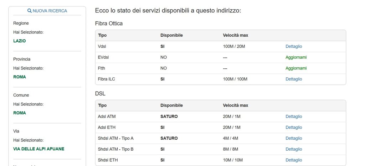The height and width of the screenshot is (166, 365).
Task: View Dettaglio for Adsl ATM
Action: point(294,116)
